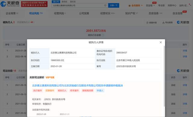
Task: Open 详情 for 司法协助 row dated 2021-09-13
Action: pyautogui.click(x=185, y=94)
